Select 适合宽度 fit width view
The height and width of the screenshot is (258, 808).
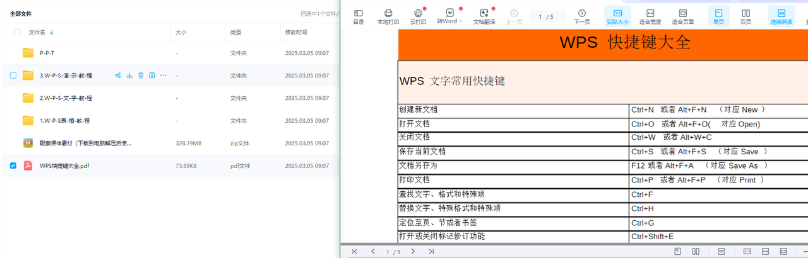pos(650,16)
